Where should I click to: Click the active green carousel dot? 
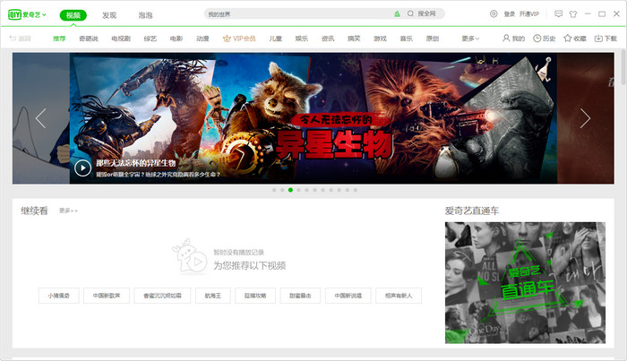coord(290,190)
